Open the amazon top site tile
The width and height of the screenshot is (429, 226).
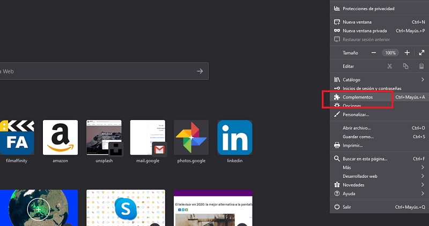pos(60,138)
